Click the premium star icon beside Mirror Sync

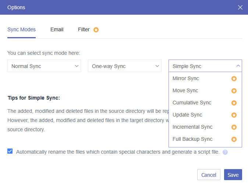pos(234,79)
